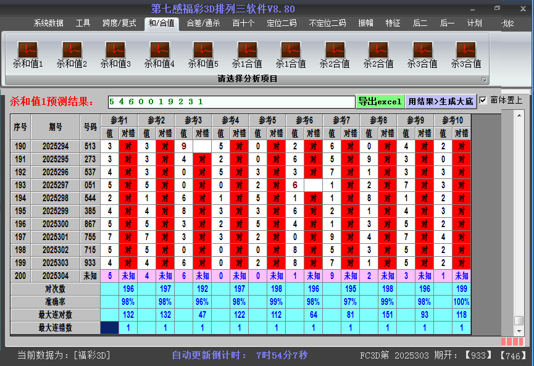
Task: Expand the ribbon panel dialog launcher corner
Action: point(484,80)
